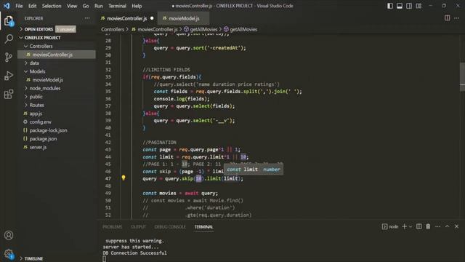The height and width of the screenshot is (262, 465).
Task: Open package-lock.json in explorer
Action: pyautogui.click(x=49, y=130)
